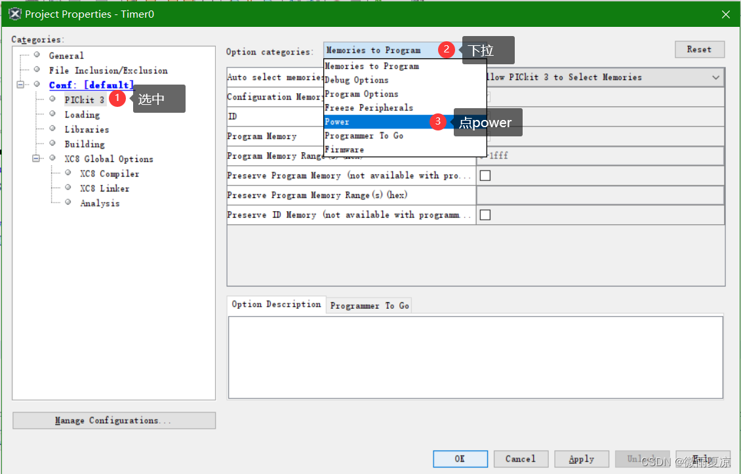Viewport: 741px width, 474px height.
Task: Choose Debug Options from dropdown list
Action: pos(405,80)
